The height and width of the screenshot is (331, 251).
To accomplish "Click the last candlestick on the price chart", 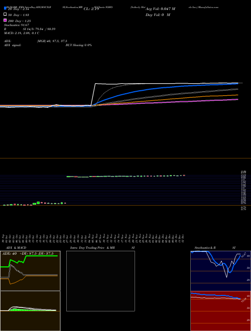I will pos(184,175).
